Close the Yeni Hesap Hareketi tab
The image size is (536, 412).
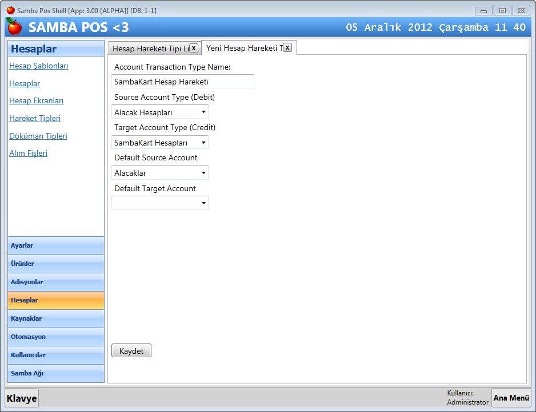tap(287, 48)
